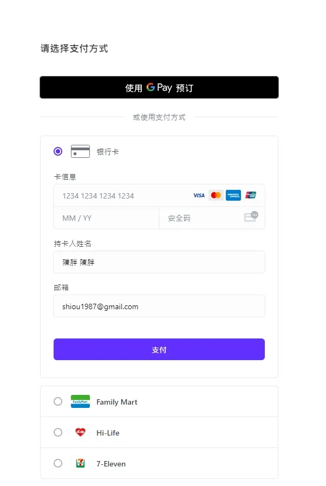
Task: Click the Family Mart logo
Action: pos(80,401)
